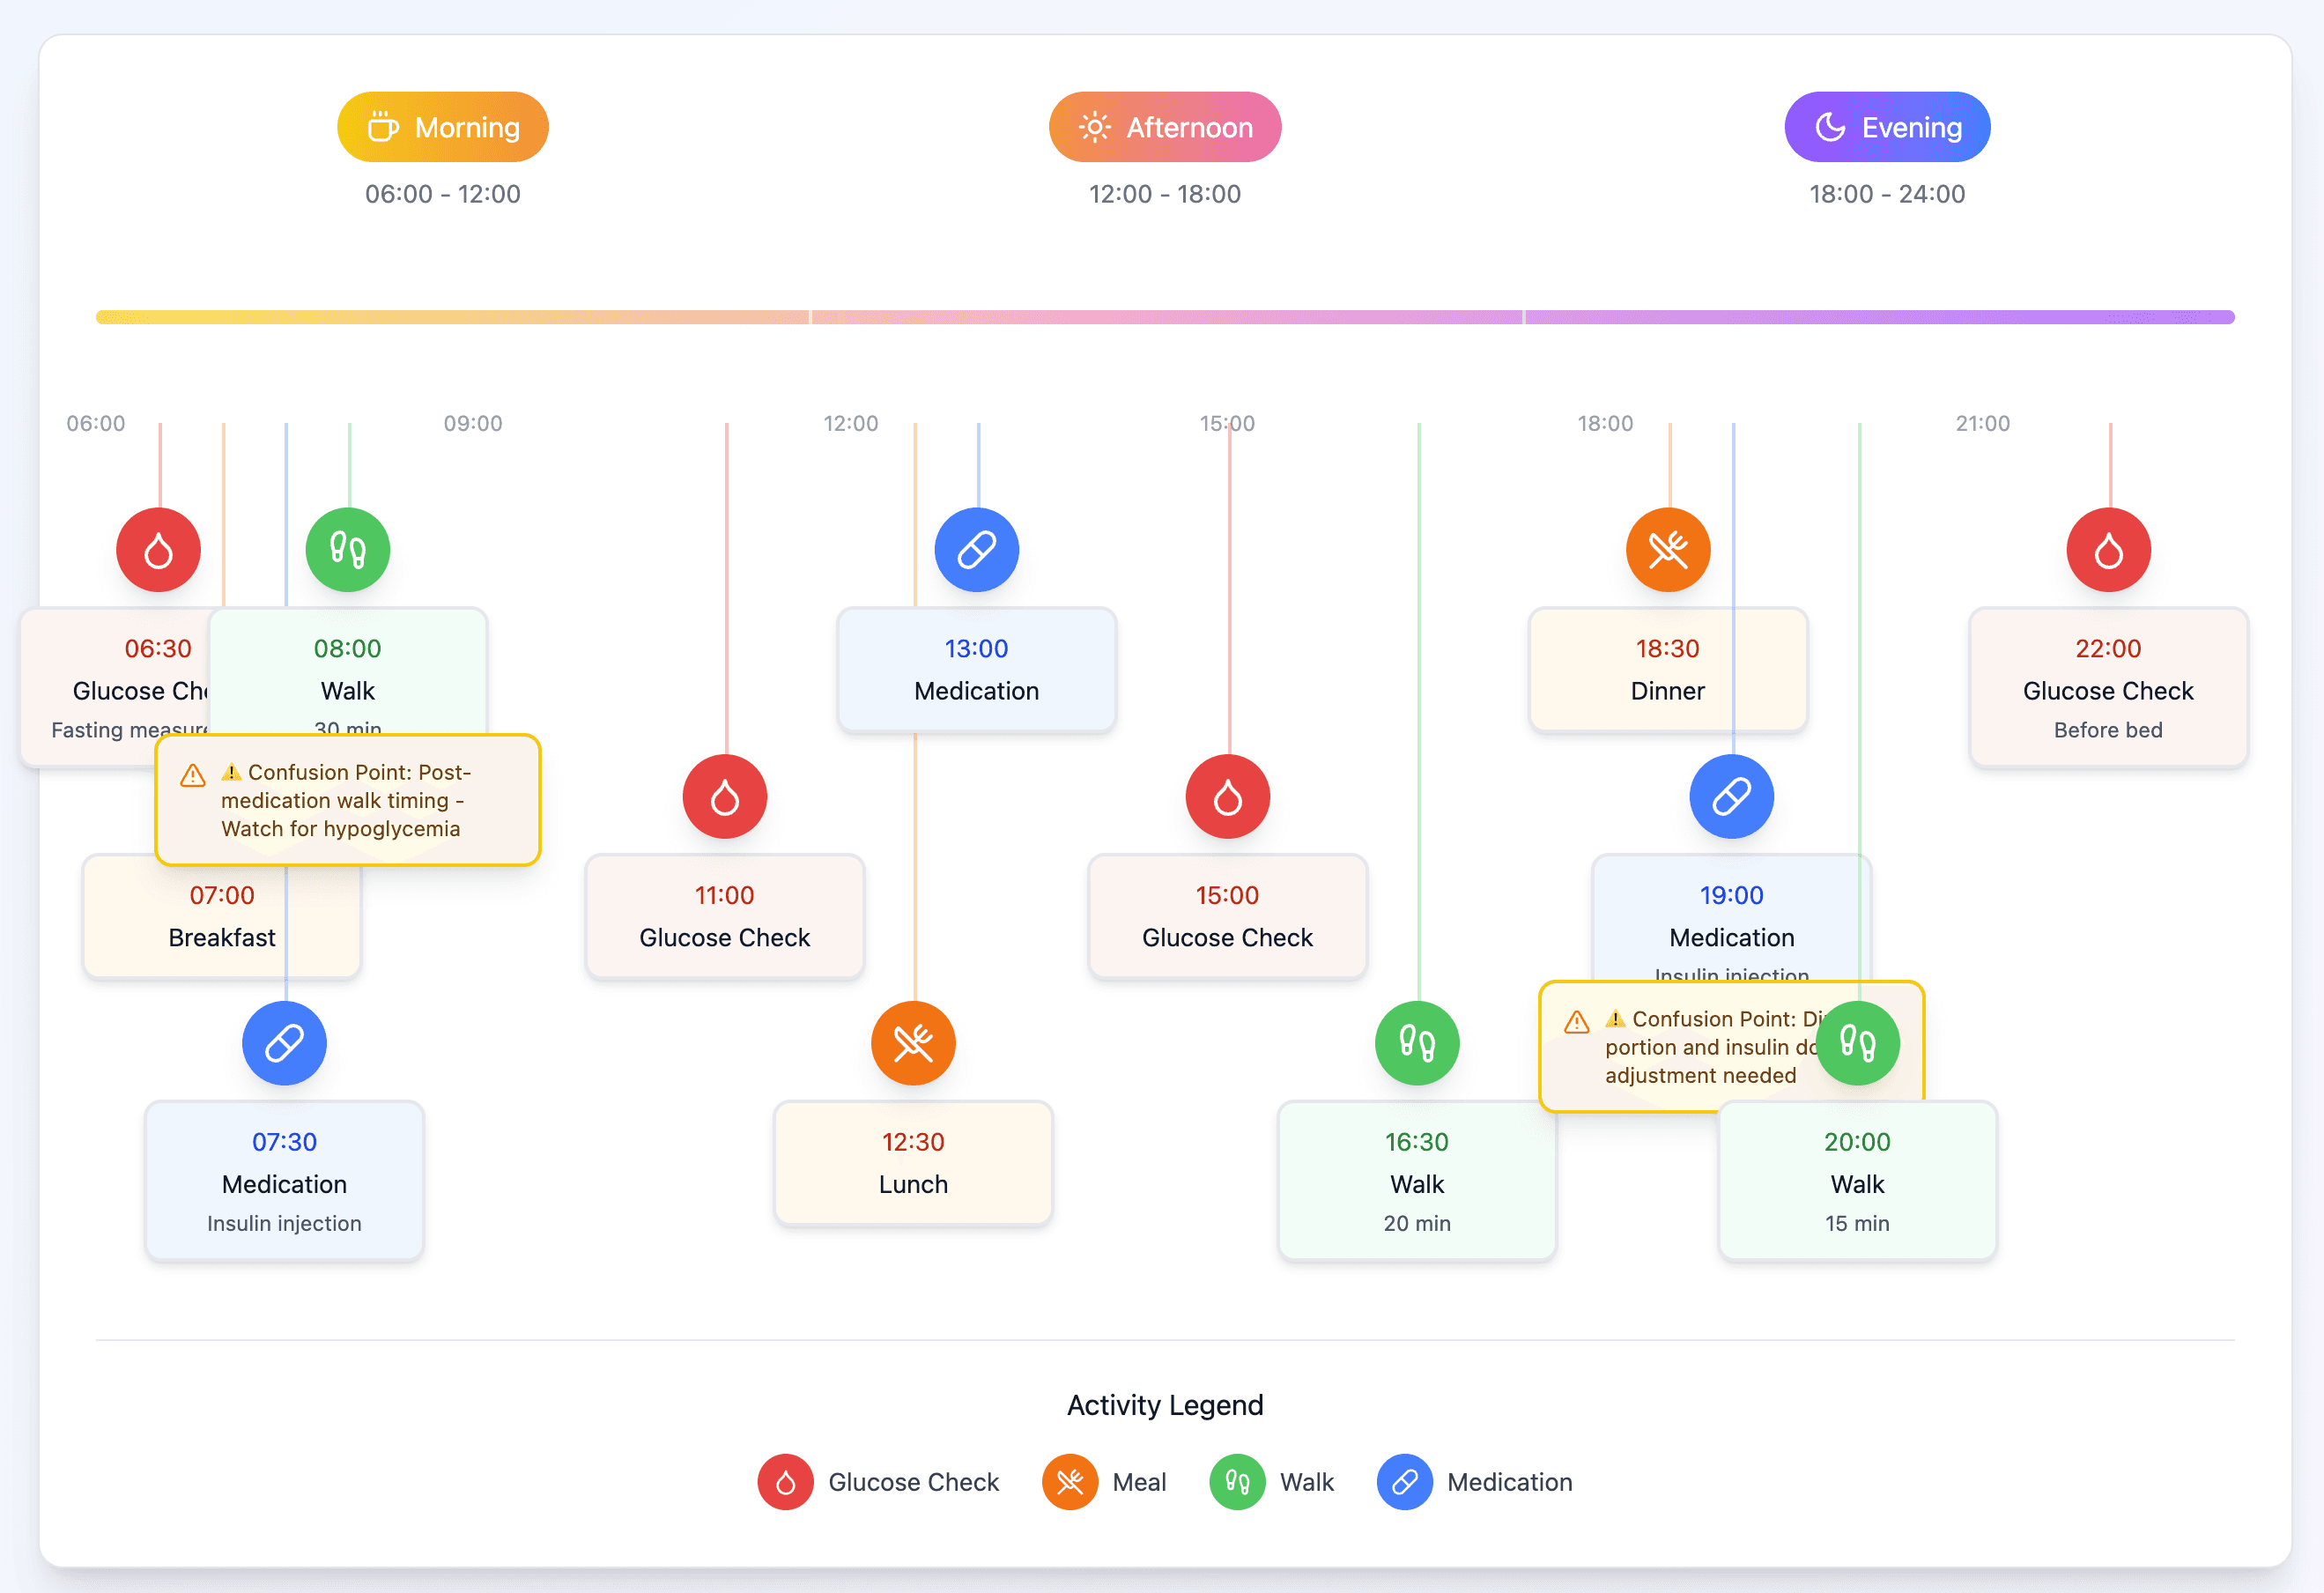Click the 18:30 dinner utensils icon
The width and height of the screenshot is (2324, 1593).
point(1667,550)
